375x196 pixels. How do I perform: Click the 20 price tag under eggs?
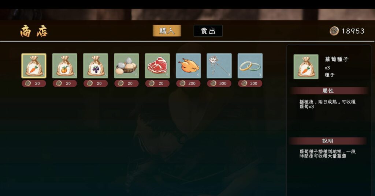(x=126, y=83)
